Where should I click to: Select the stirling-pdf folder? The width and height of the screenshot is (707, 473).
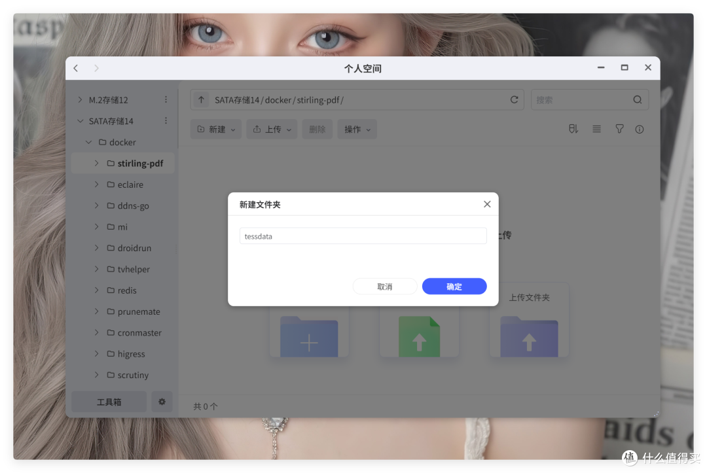[136, 163]
